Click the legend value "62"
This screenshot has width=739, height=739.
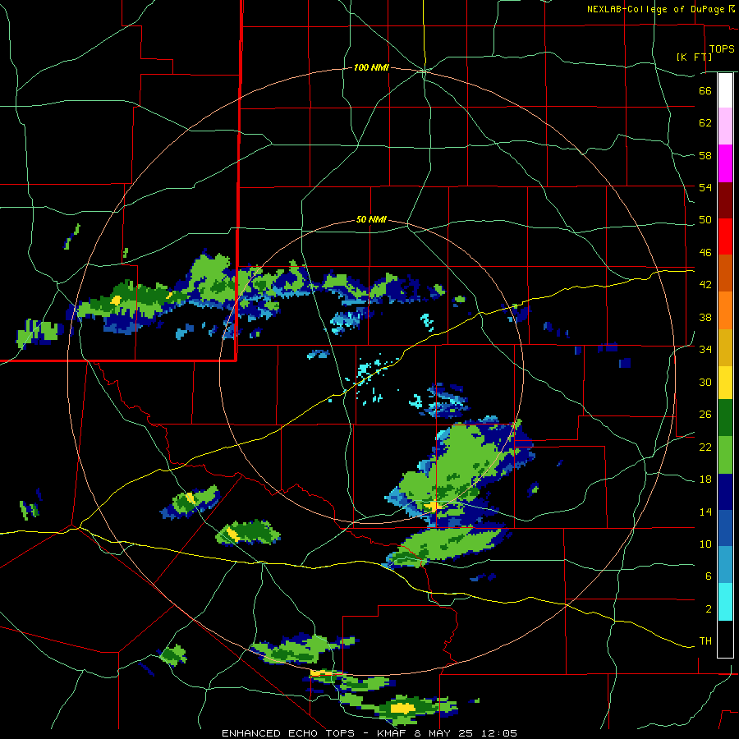705,123
